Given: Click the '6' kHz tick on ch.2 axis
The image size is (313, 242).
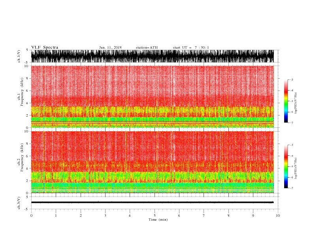Looking at the screenshot, I should click(27, 156).
